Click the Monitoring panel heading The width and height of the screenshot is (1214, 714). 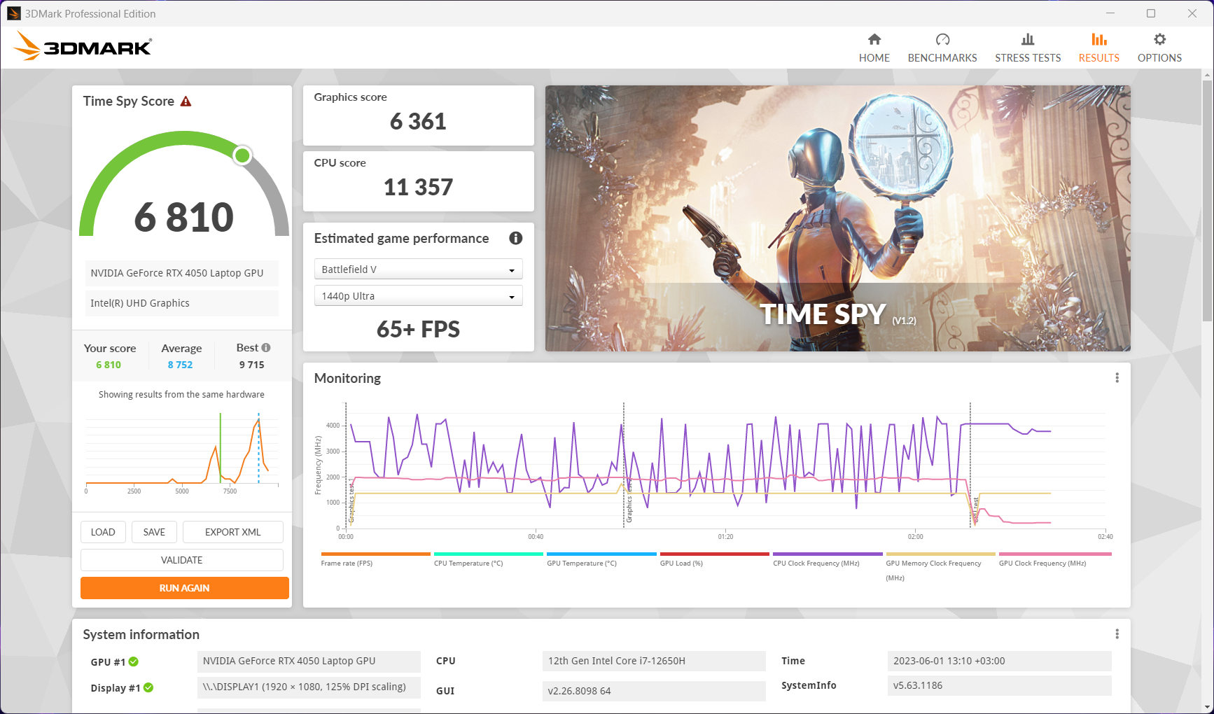(347, 378)
